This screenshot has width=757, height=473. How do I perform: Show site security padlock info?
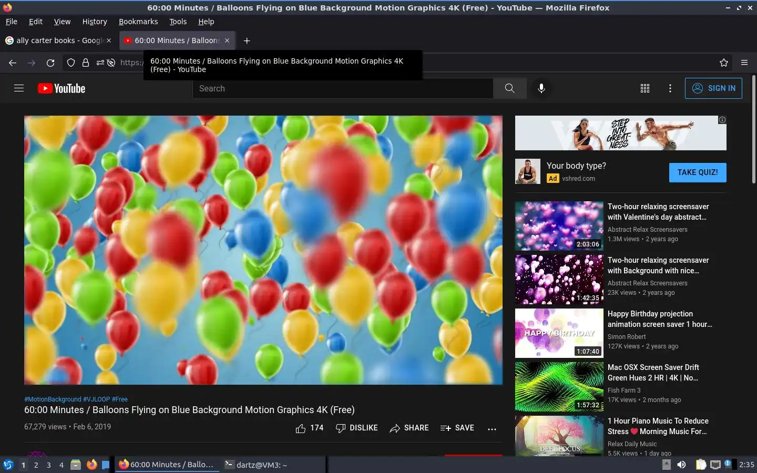[86, 63]
